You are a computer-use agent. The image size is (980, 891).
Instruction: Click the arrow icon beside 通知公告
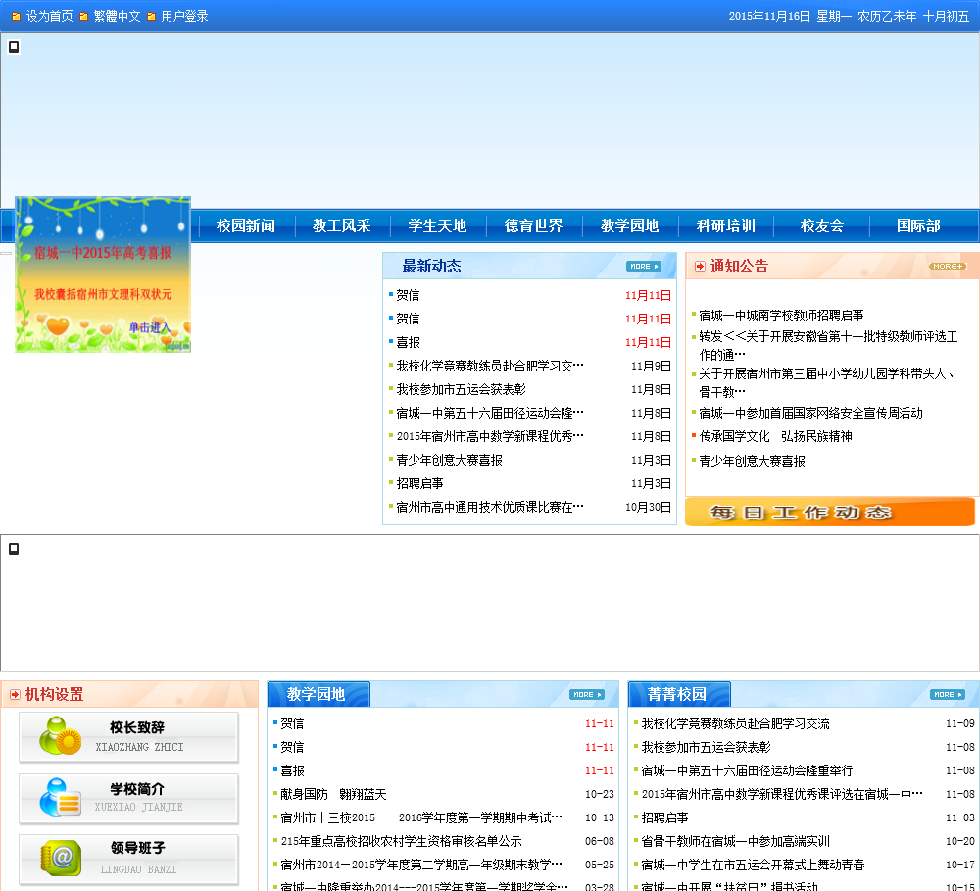click(700, 267)
